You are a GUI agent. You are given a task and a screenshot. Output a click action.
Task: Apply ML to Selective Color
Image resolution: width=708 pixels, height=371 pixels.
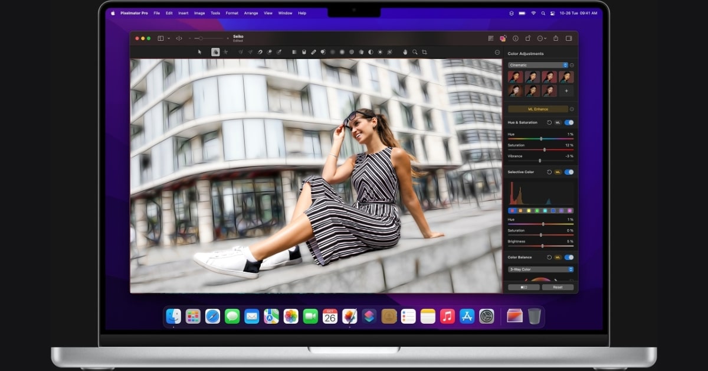pos(558,172)
